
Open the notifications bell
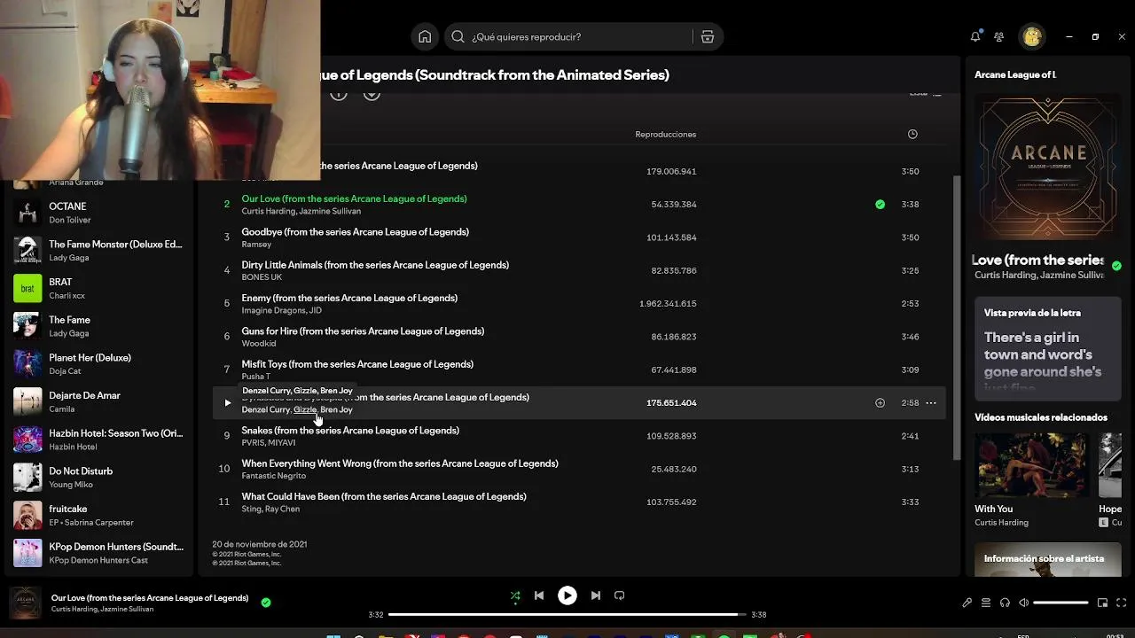(x=975, y=36)
